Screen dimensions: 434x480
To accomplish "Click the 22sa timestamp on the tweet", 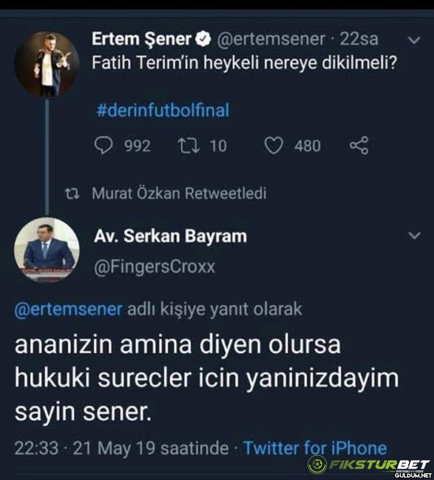I will pyautogui.click(x=358, y=39).
